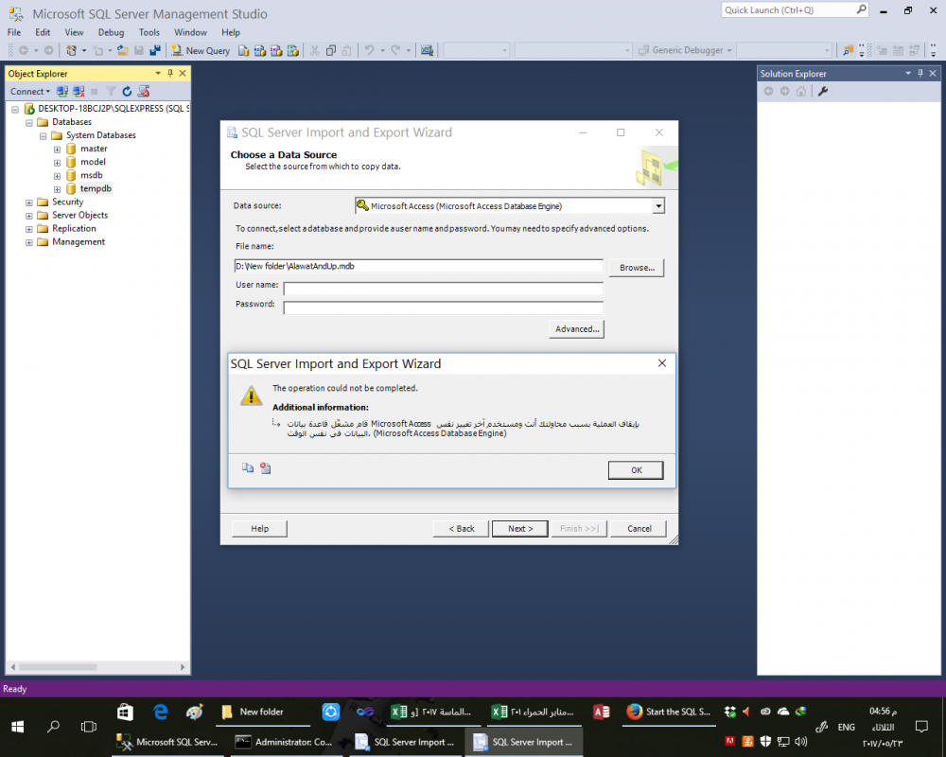Image resolution: width=946 pixels, height=757 pixels.
Task: Expand the msdb database node
Action: 58,176
